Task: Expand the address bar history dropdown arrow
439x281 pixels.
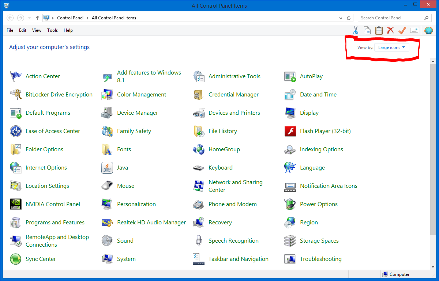Action: (341, 18)
